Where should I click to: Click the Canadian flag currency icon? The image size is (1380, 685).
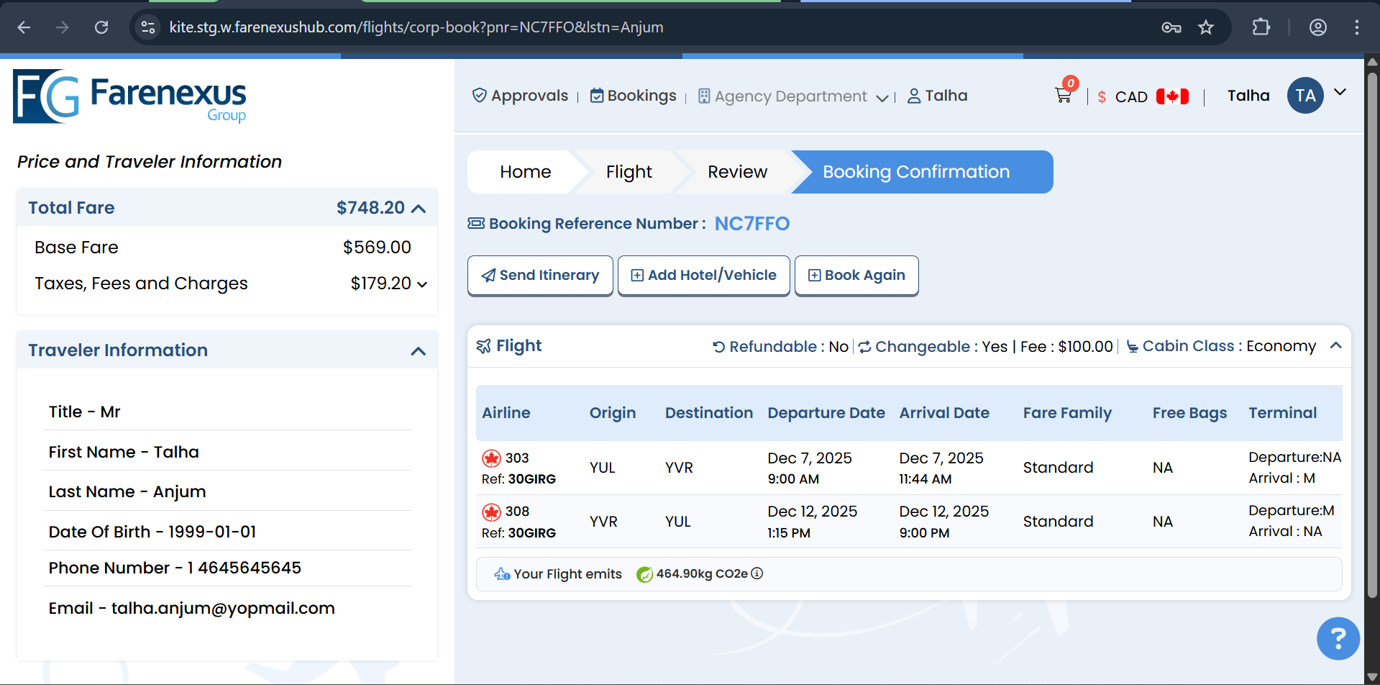pyautogui.click(x=1172, y=96)
